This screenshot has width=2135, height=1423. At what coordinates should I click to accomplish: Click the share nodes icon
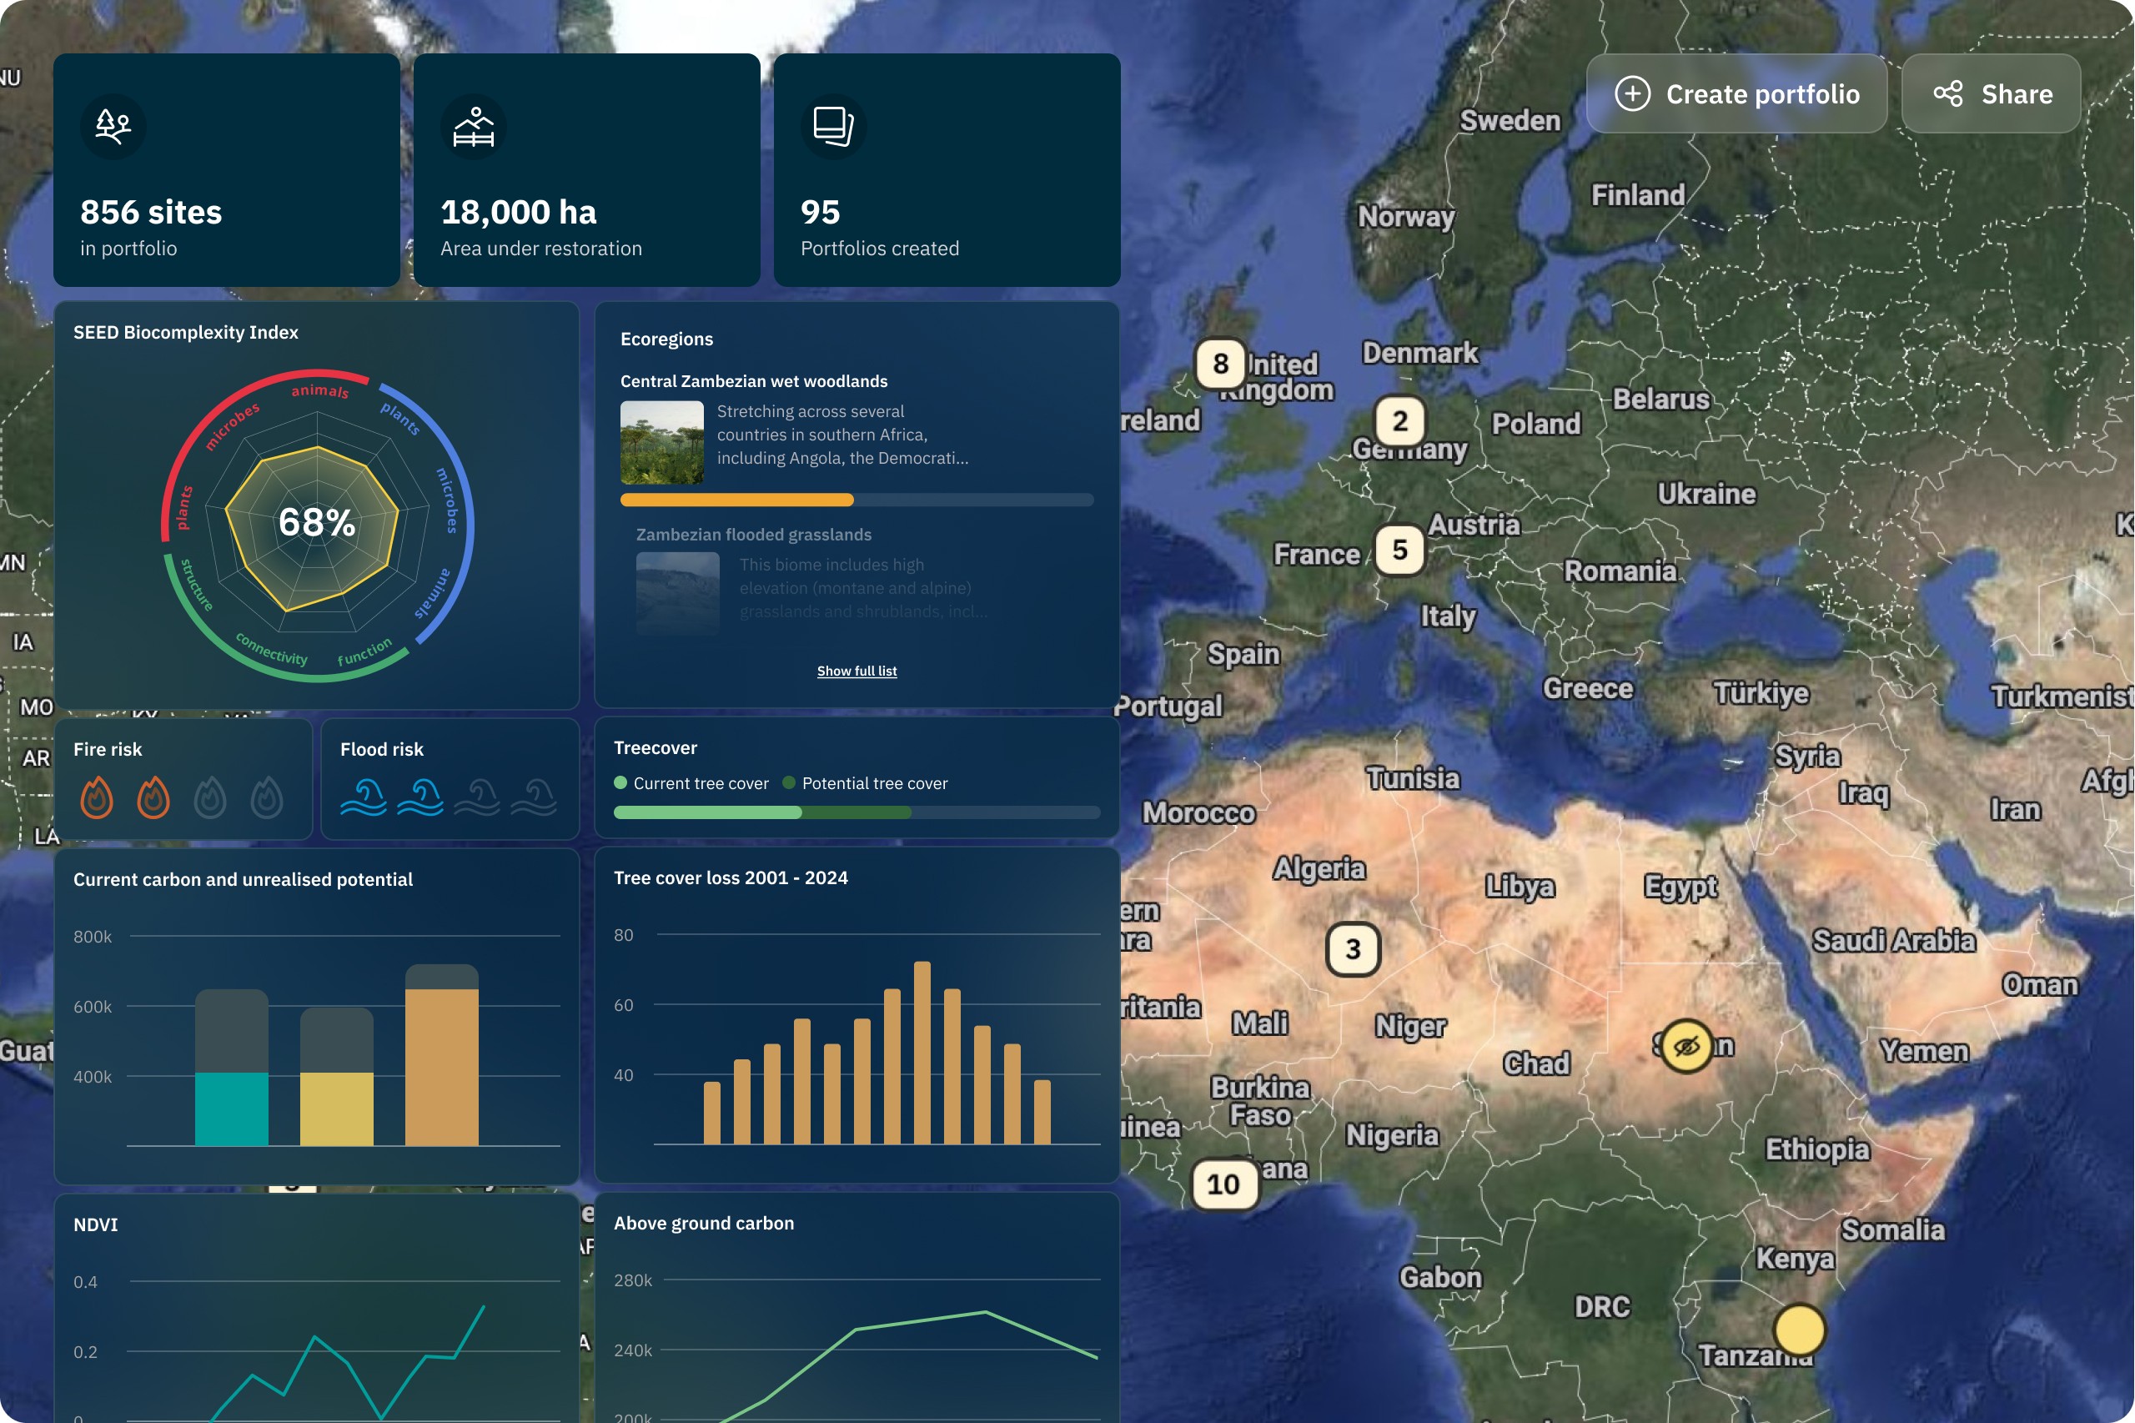click(x=1947, y=93)
